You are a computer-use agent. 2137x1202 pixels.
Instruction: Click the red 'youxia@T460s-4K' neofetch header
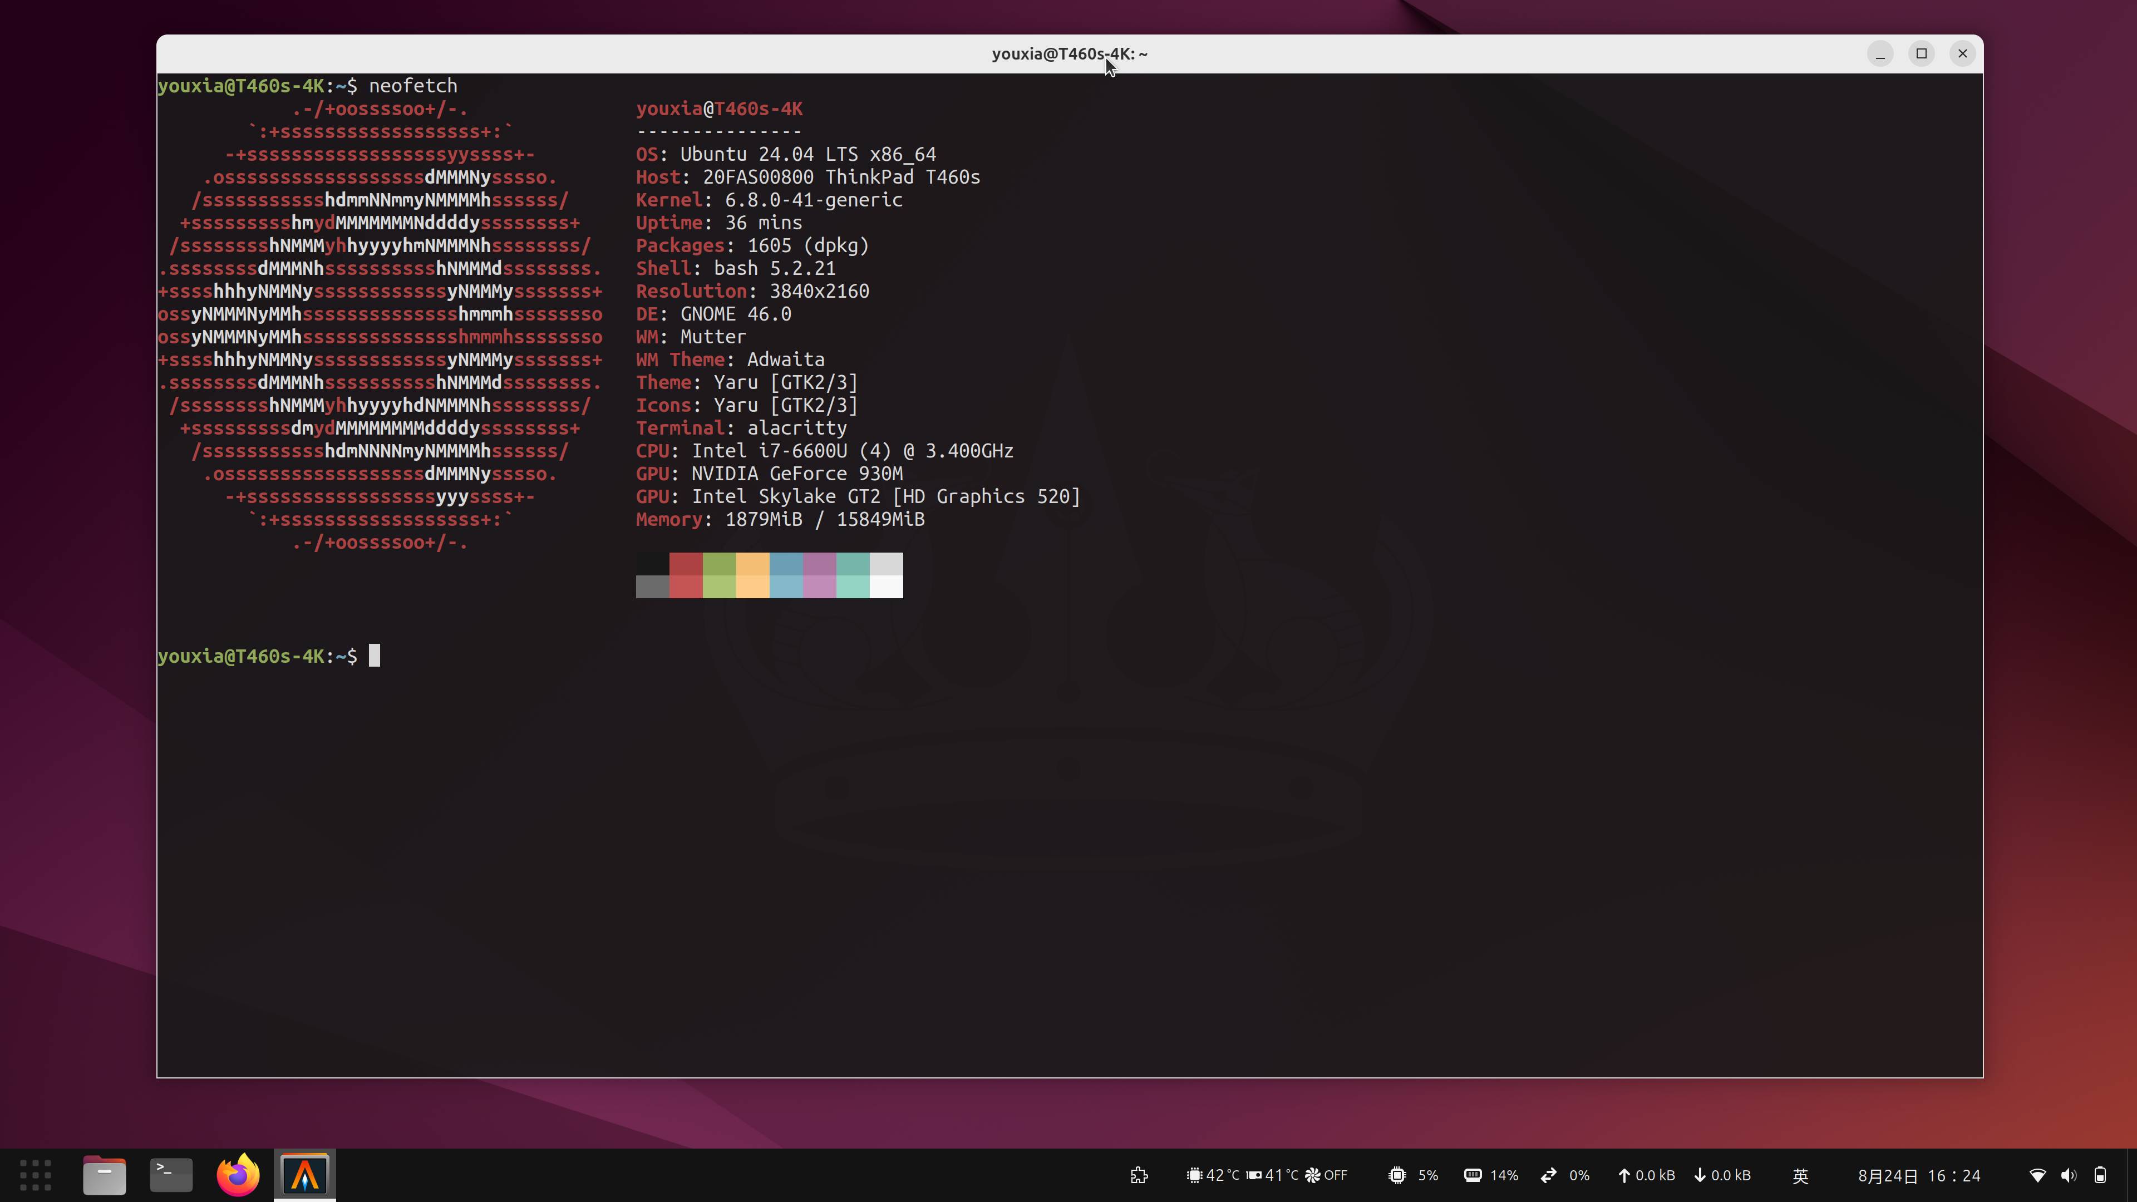tap(719, 109)
